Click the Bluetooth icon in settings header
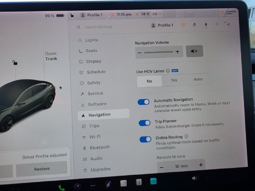 tap(217, 24)
